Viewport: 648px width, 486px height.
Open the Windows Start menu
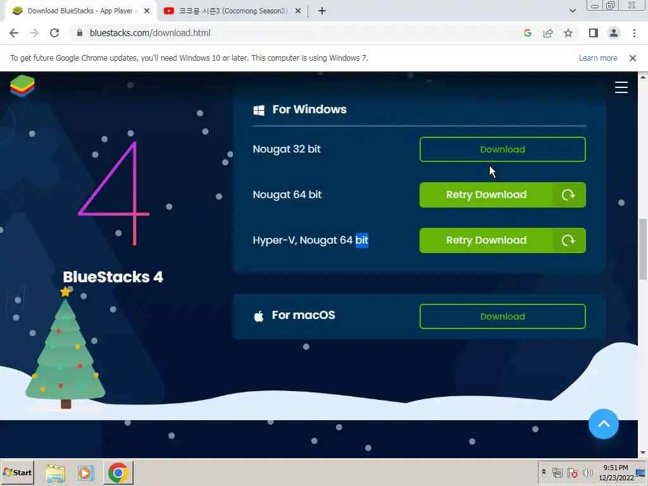click(x=17, y=472)
